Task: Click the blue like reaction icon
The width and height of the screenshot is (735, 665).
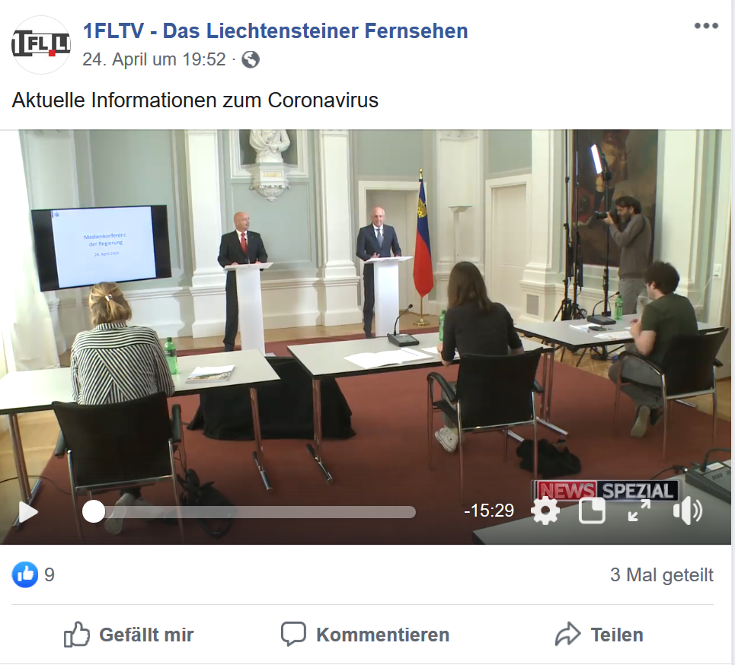Action: coord(25,574)
